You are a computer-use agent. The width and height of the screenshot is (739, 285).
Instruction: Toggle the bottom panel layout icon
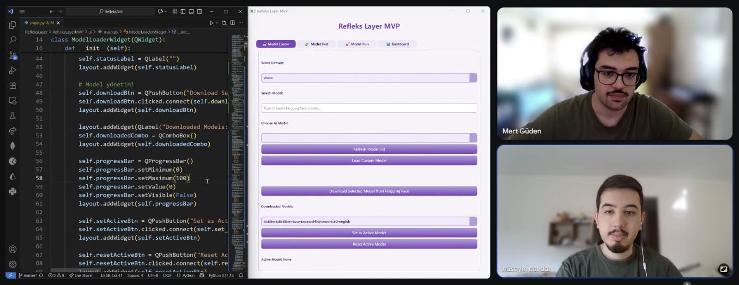[x=191, y=12]
